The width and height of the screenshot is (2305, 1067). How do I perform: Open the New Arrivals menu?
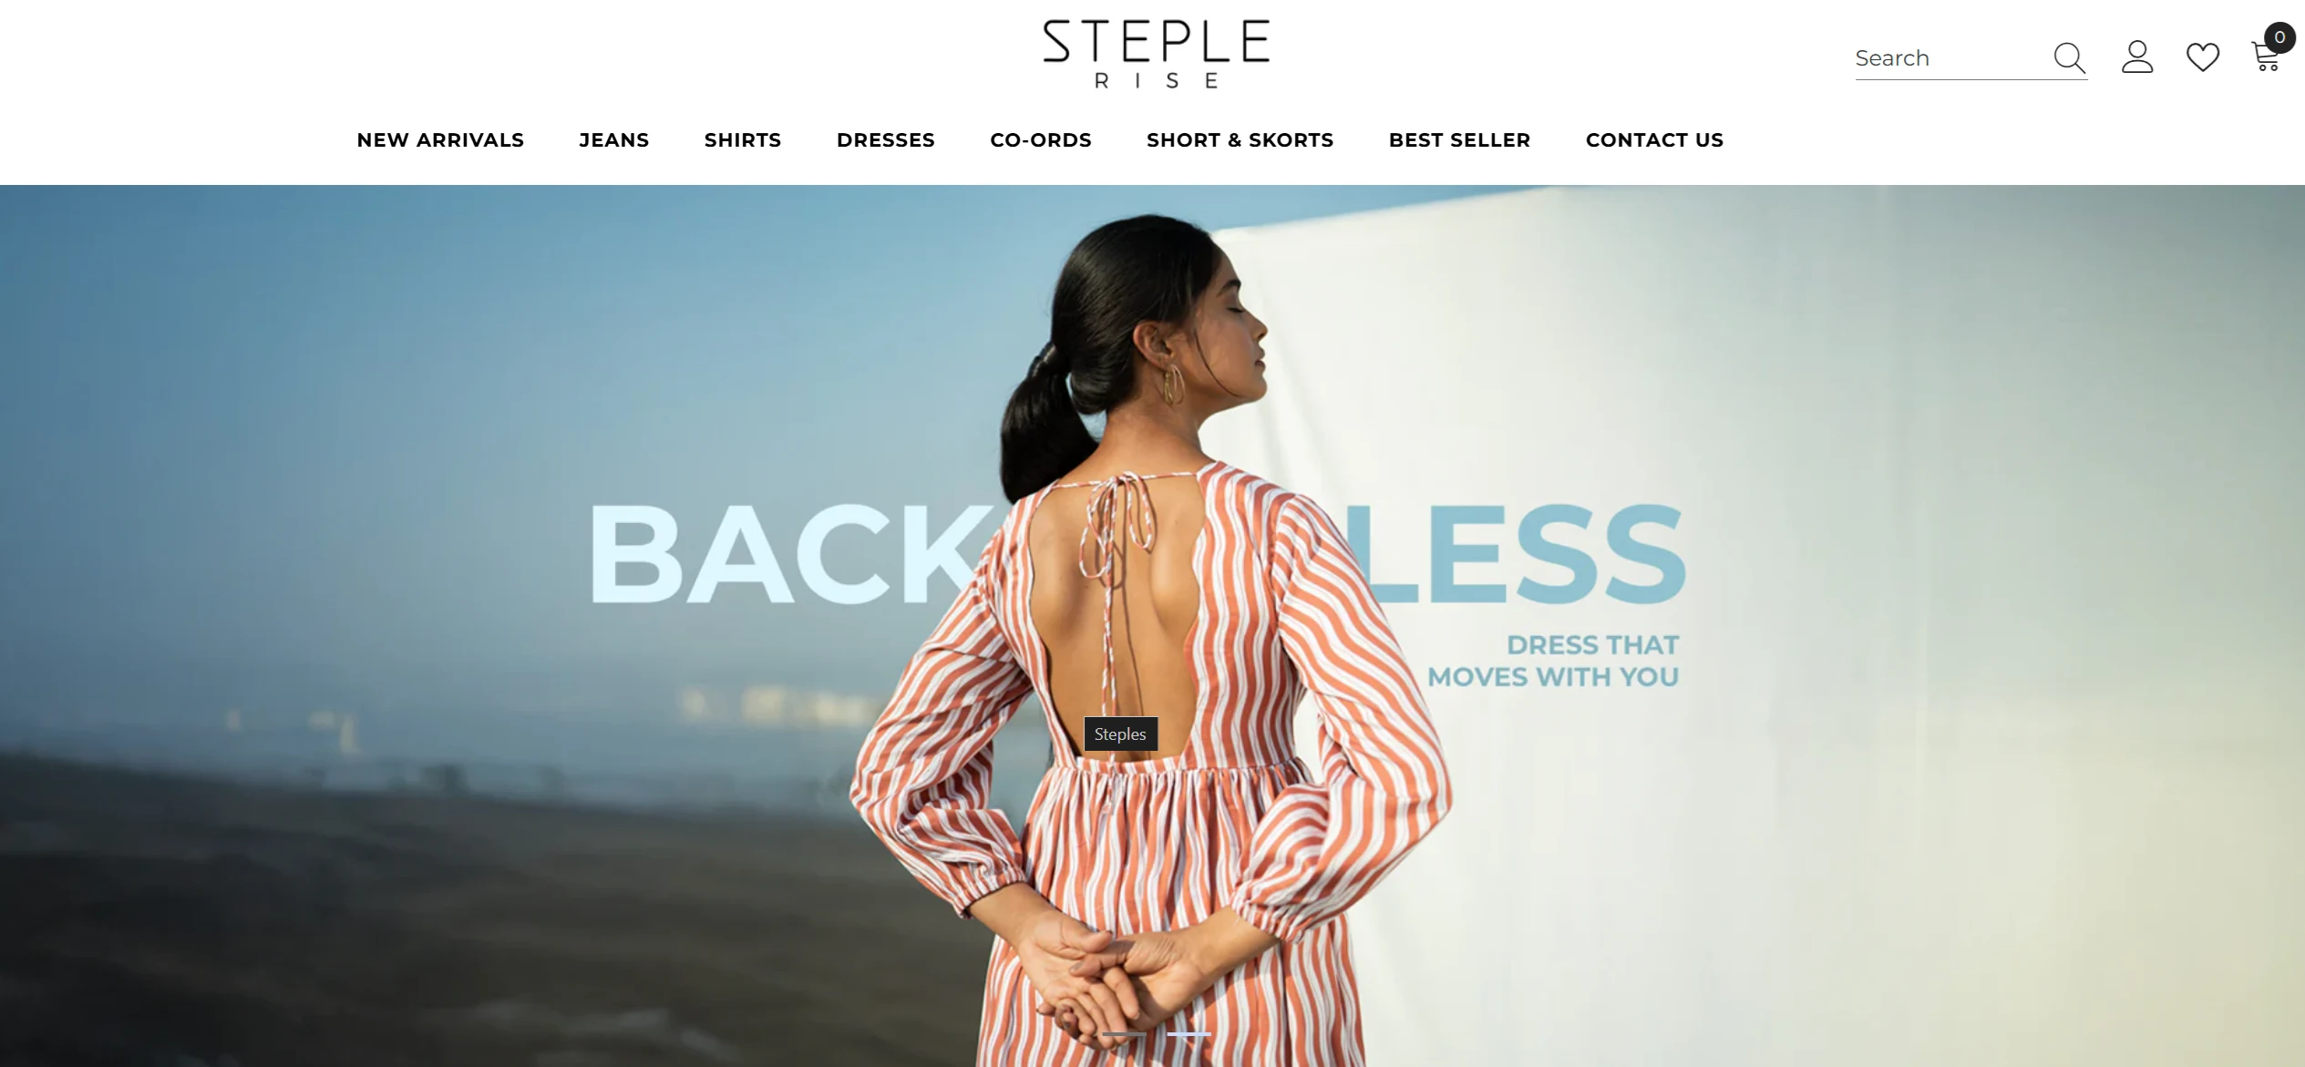point(440,140)
